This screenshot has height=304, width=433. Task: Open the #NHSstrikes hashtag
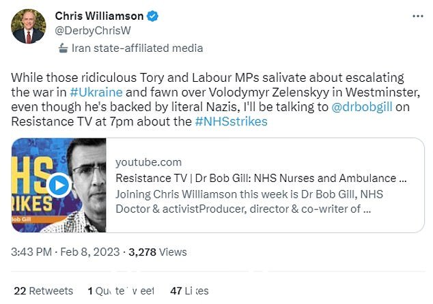pyautogui.click(x=231, y=121)
